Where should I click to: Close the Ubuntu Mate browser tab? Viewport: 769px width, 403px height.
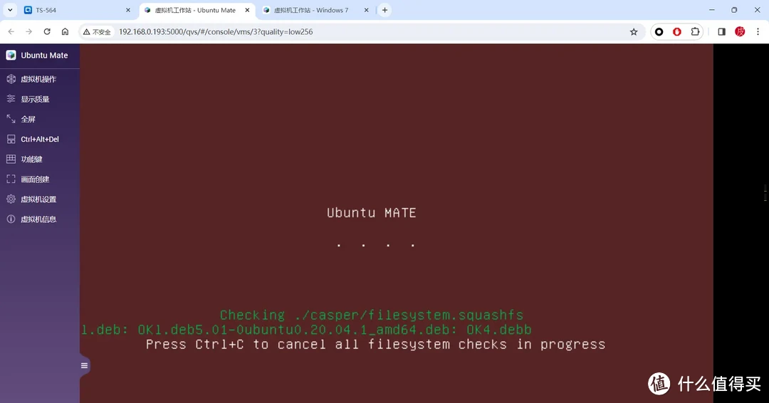(x=247, y=10)
